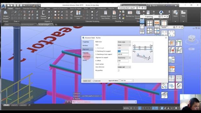Image resolution: width=201 pixels, height=113 pixels.
Task: Click the red X railing icon in Tools palette
Action: [171, 50]
